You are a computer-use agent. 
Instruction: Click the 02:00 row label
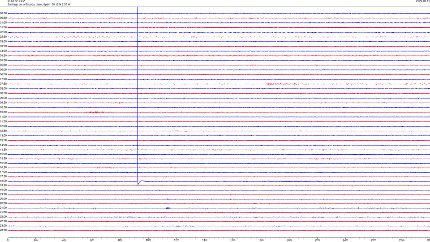(3, 32)
